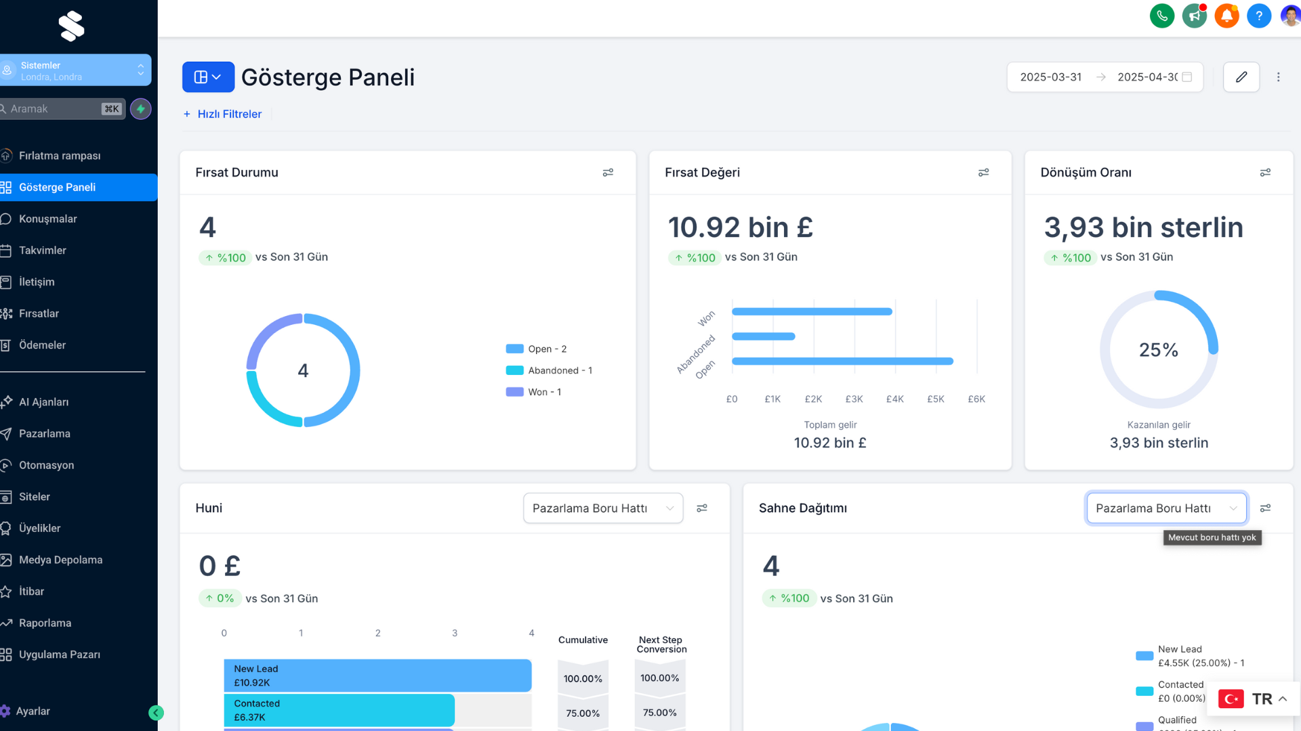Toggle the Won legend entry
Viewport: 1301px width, 731px height.
533,392
